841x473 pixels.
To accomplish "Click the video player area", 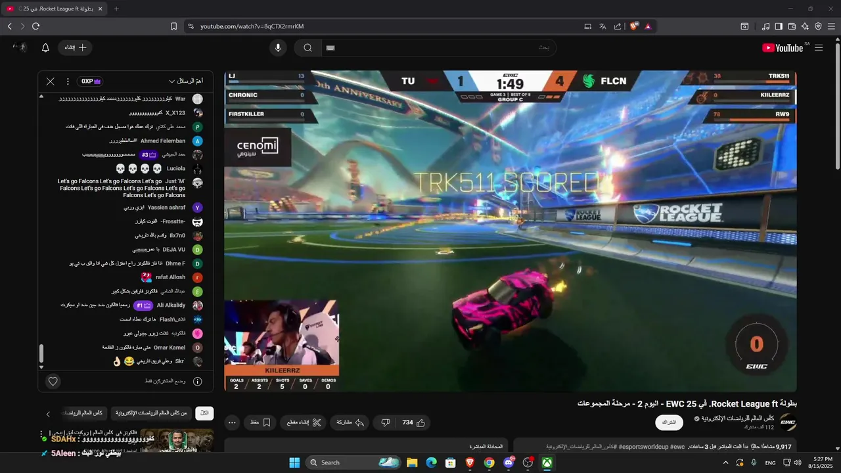I will tap(511, 231).
